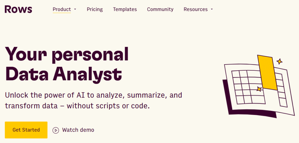This screenshot has height=143, width=299.
Task: Open the Templates link
Action: pos(125,9)
